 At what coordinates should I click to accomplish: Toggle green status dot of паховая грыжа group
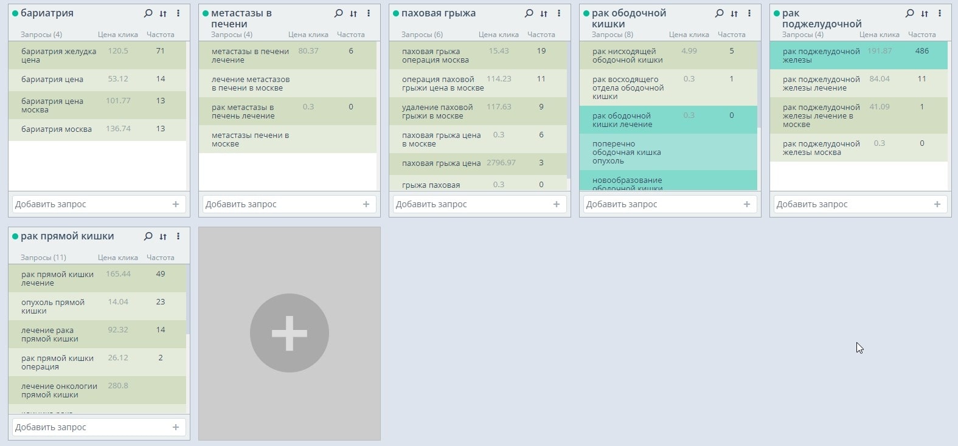coord(396,13)
